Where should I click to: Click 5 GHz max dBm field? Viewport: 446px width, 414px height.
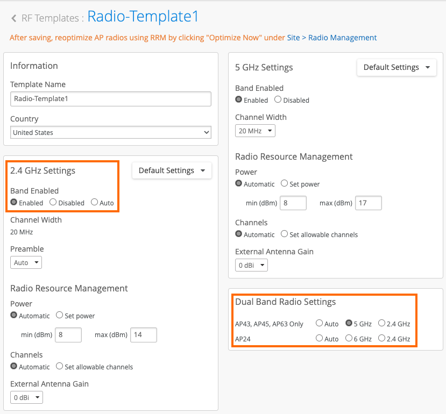point(368,203)
